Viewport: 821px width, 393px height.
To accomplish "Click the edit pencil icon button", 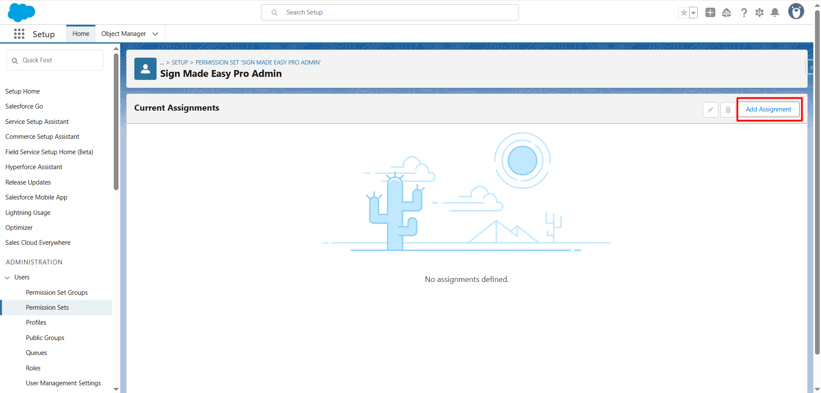I will (711, 110).
